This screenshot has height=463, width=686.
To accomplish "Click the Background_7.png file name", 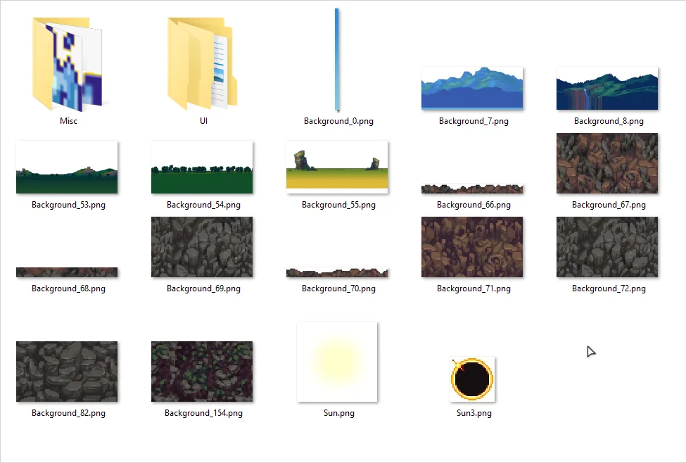I will pos(474,121).
